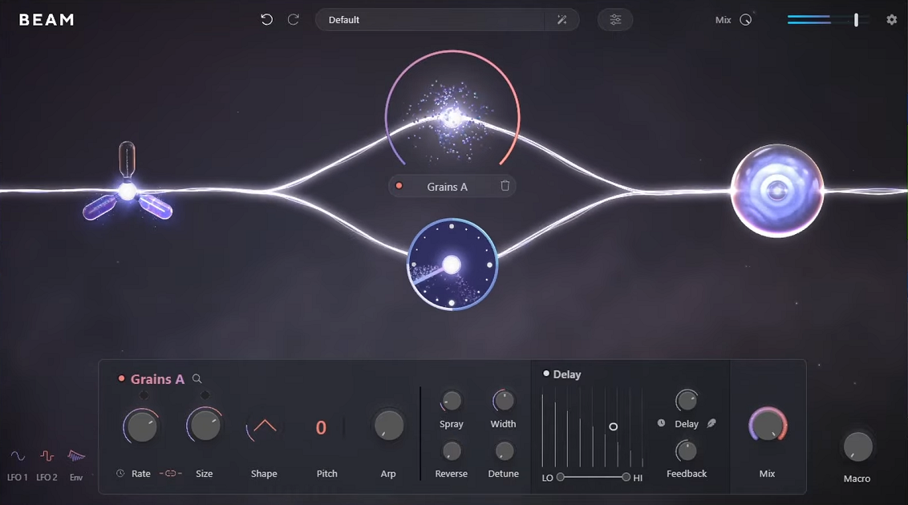Open the settings gear icon
This screenshot has width=908, height=505.
tap(891, 19)
